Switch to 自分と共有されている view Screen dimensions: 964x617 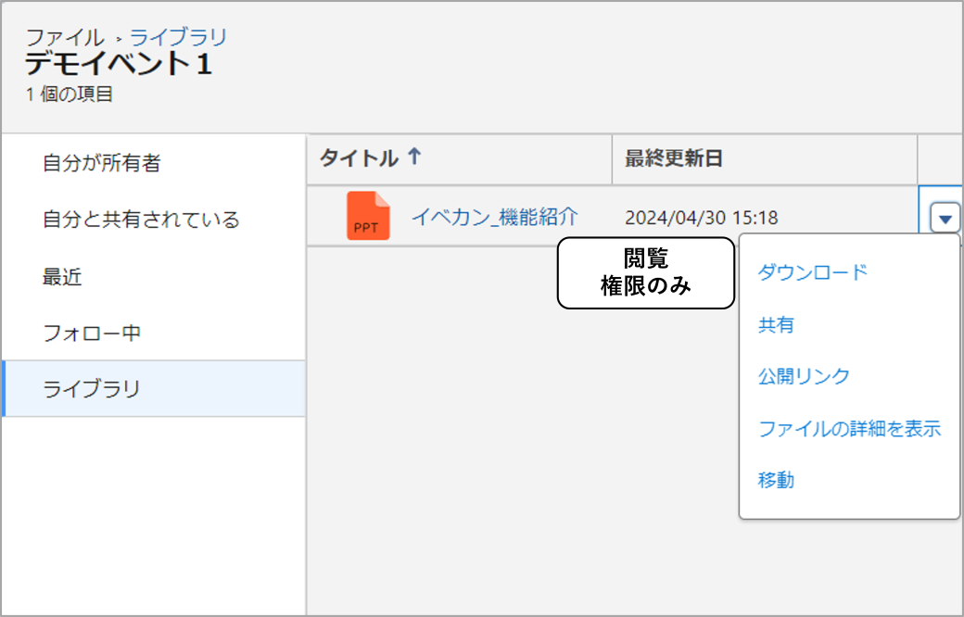(x=141, y=220)
